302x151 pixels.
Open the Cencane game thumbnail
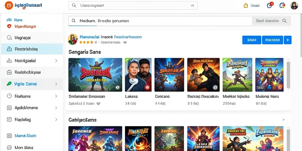[x=169, y=75]
